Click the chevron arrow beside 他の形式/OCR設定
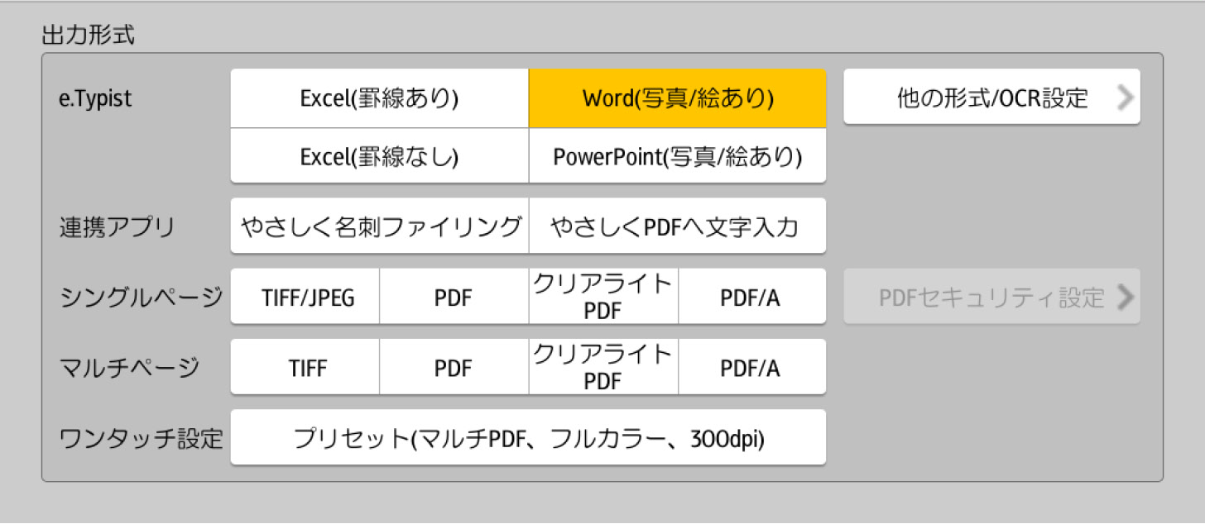 click(1124, 98)
